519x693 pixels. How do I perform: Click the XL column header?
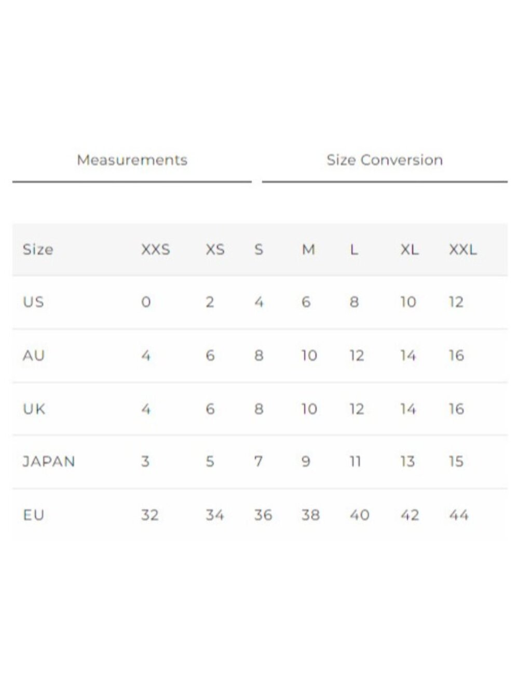tap(409, 250)
